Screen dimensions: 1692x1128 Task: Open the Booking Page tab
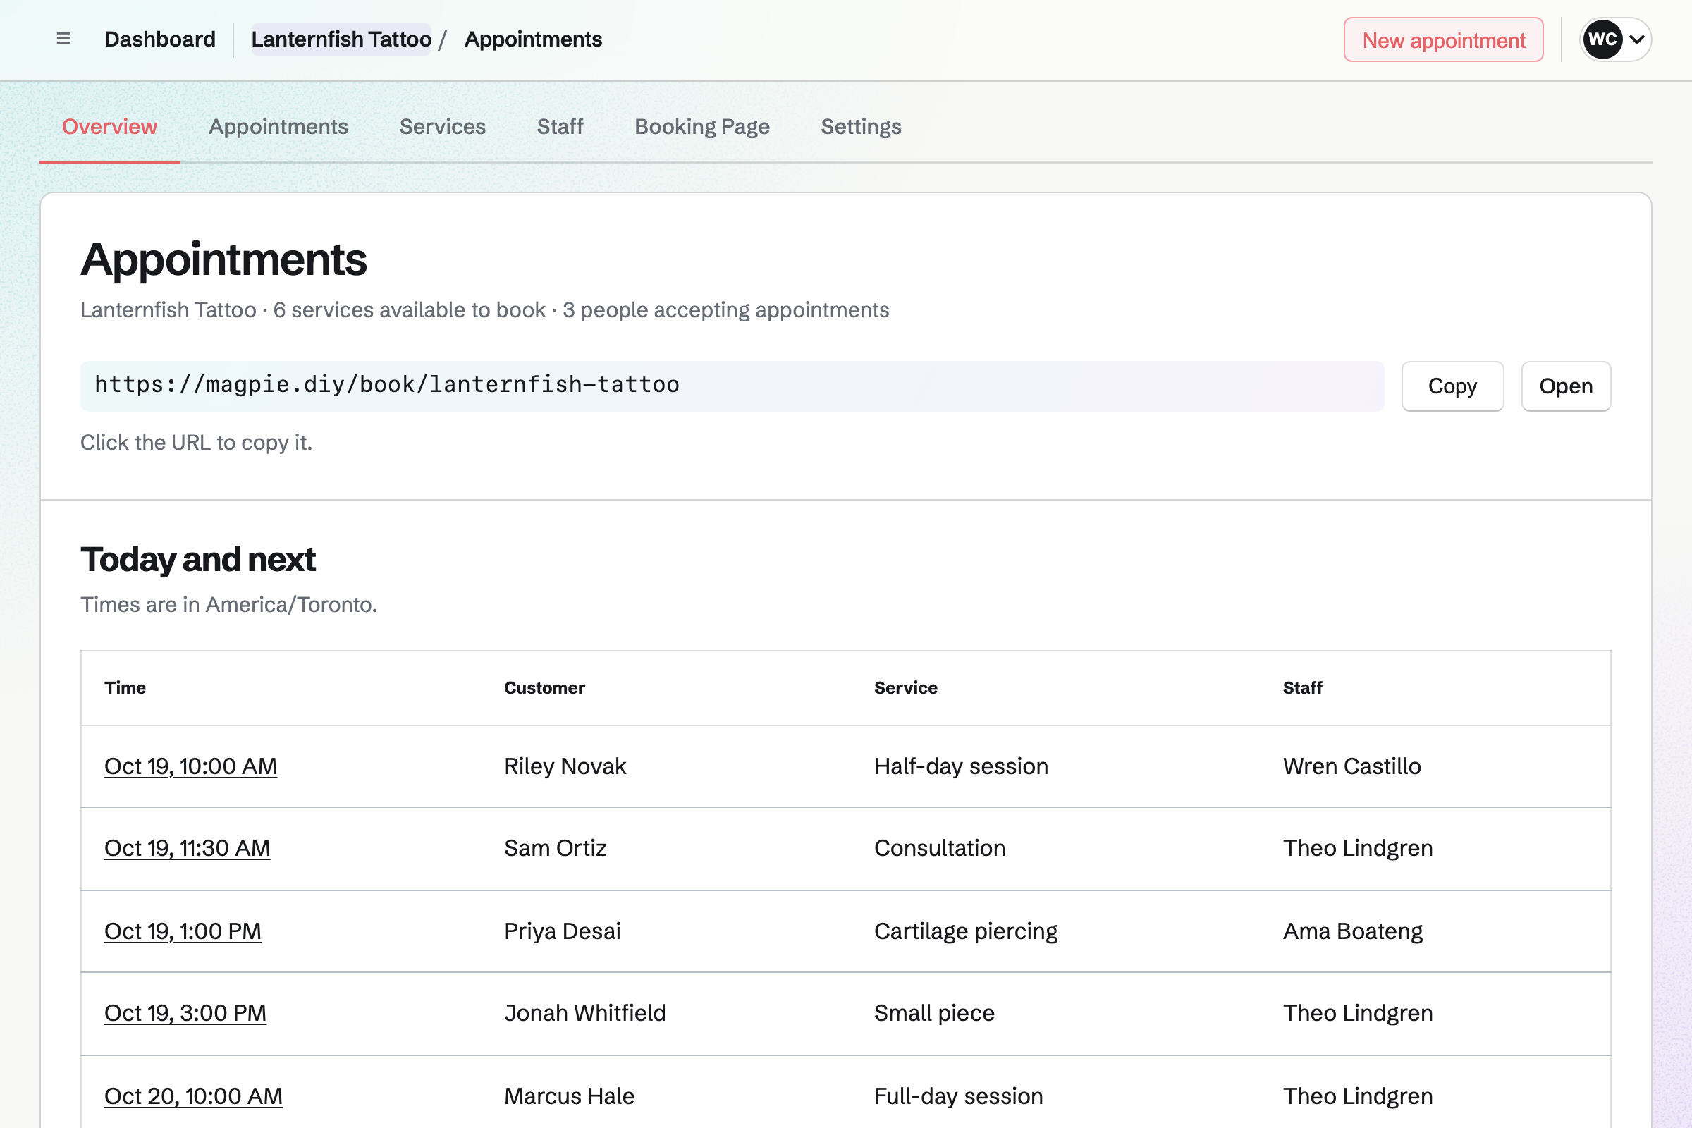[x=701, y=127]
